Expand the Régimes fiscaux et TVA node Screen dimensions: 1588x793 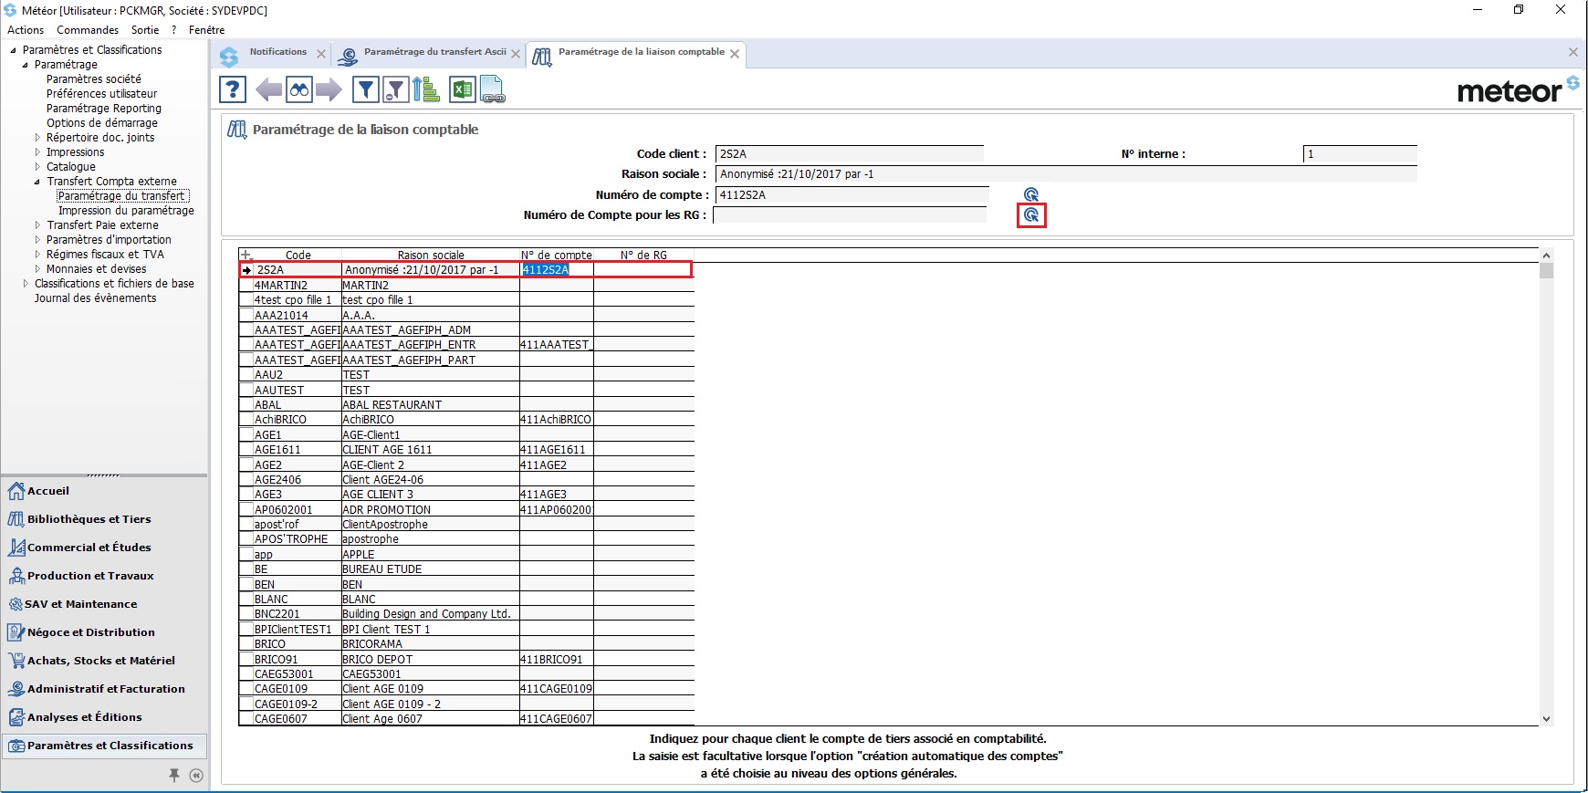[x=37, y=255]
